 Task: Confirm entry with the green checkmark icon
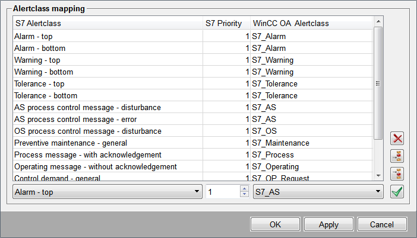(397, 192)
